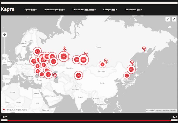Viewport: 178px width, 123px height.
Task: Open cluster 2 above Монголия label
Action: [x=102, y=64]
